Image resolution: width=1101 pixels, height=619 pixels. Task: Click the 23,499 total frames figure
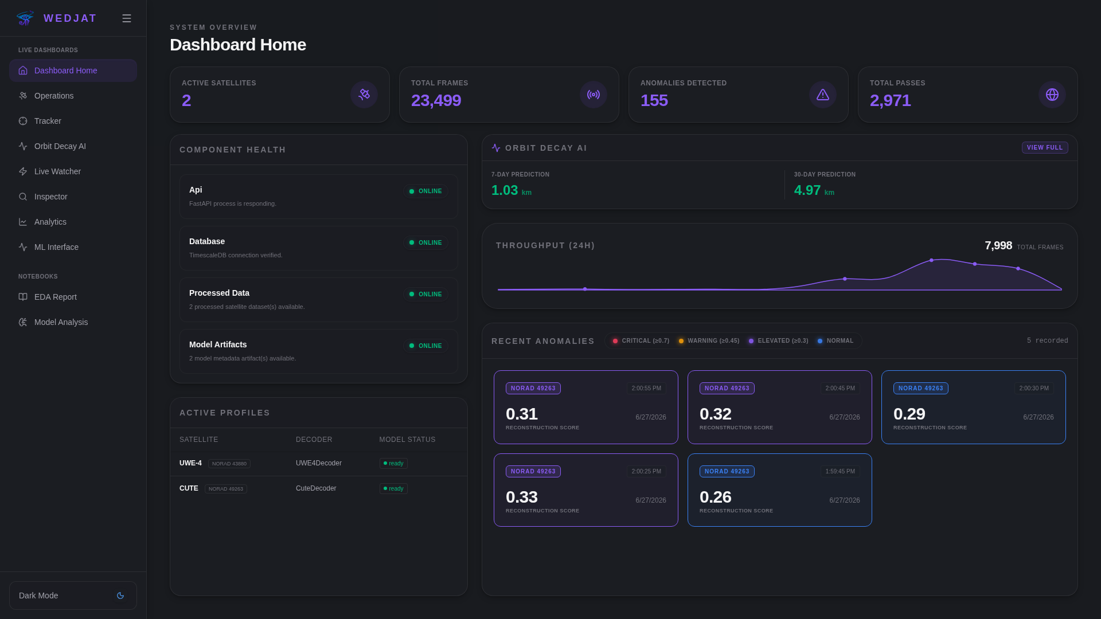[x=436, y=100]
